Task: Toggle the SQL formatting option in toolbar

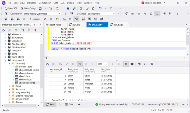Action: pyautogui.click(x=157, y=14)
